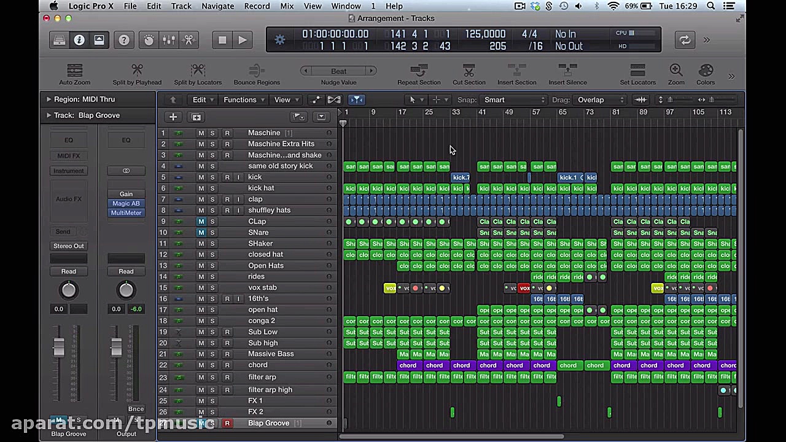Toggle waveform zoom button

click(x=641, y=99)
